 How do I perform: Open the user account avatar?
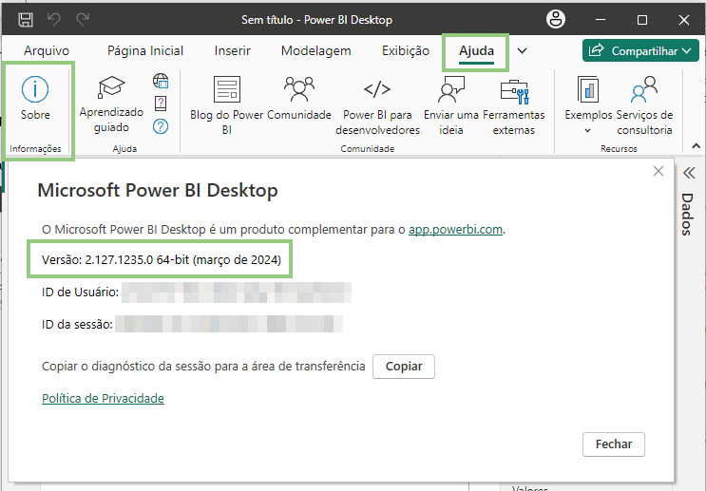[x=556, y=19]
